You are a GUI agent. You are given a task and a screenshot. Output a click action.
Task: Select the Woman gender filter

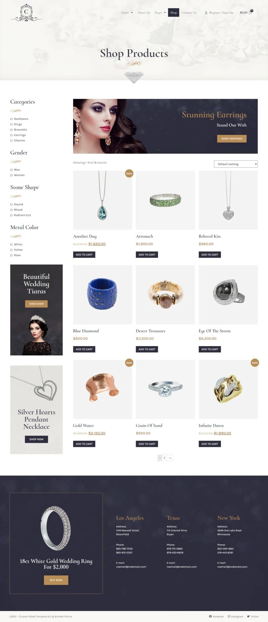point(11,175)
